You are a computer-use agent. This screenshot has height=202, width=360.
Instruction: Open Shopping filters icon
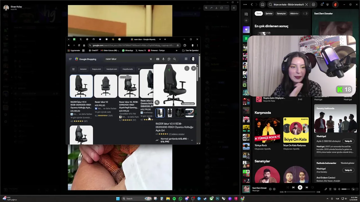tap(73, 69)
